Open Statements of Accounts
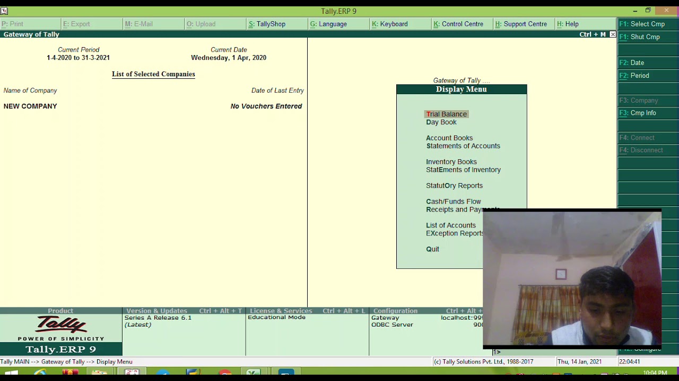 coord(463,146)
